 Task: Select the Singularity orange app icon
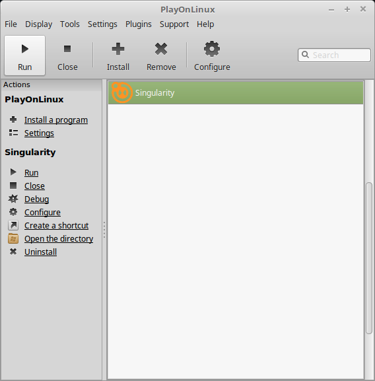click(x=122, y=92)
